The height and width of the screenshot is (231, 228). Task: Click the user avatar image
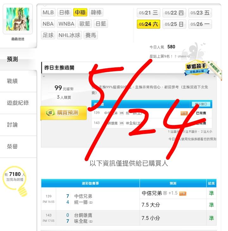click(x=18, y=19)
